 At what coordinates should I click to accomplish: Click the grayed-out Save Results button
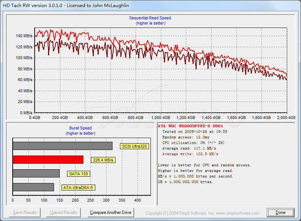click(25, 212)
